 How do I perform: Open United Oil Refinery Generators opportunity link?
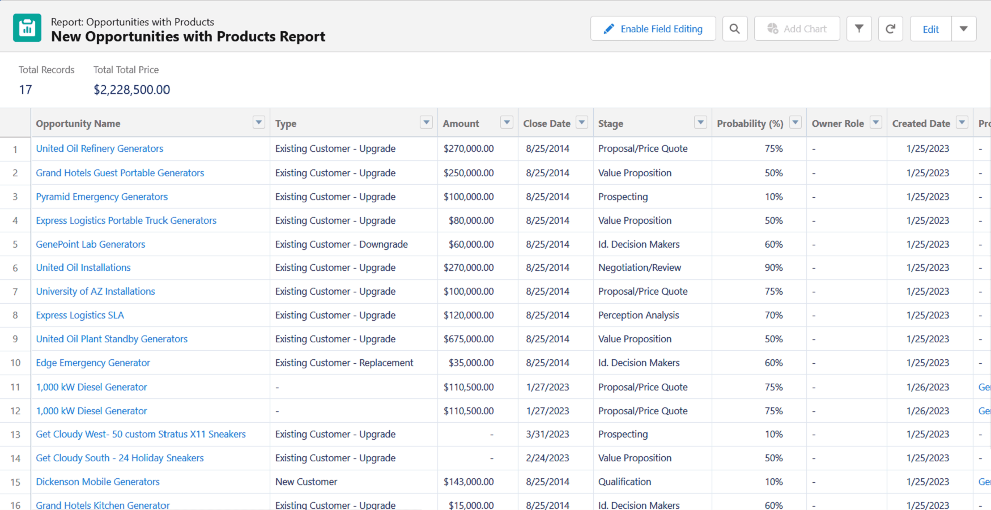[100, 148]
